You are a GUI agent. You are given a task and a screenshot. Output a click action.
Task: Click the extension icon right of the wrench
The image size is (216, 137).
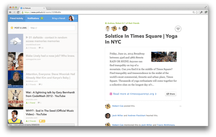click(x=206, y=12)
